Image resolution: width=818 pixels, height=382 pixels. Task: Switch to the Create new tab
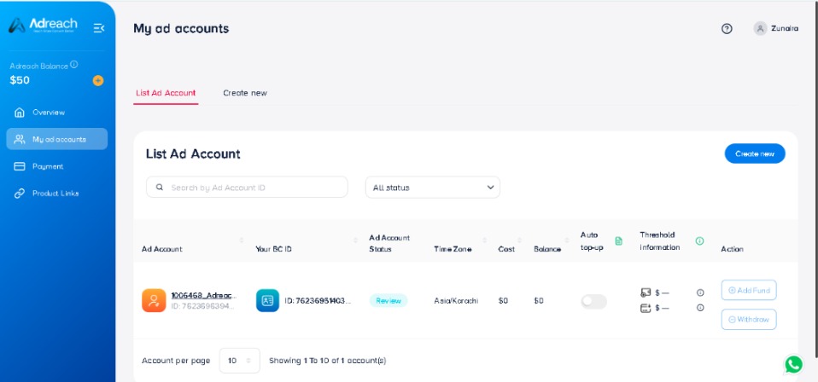pos(245,93)
